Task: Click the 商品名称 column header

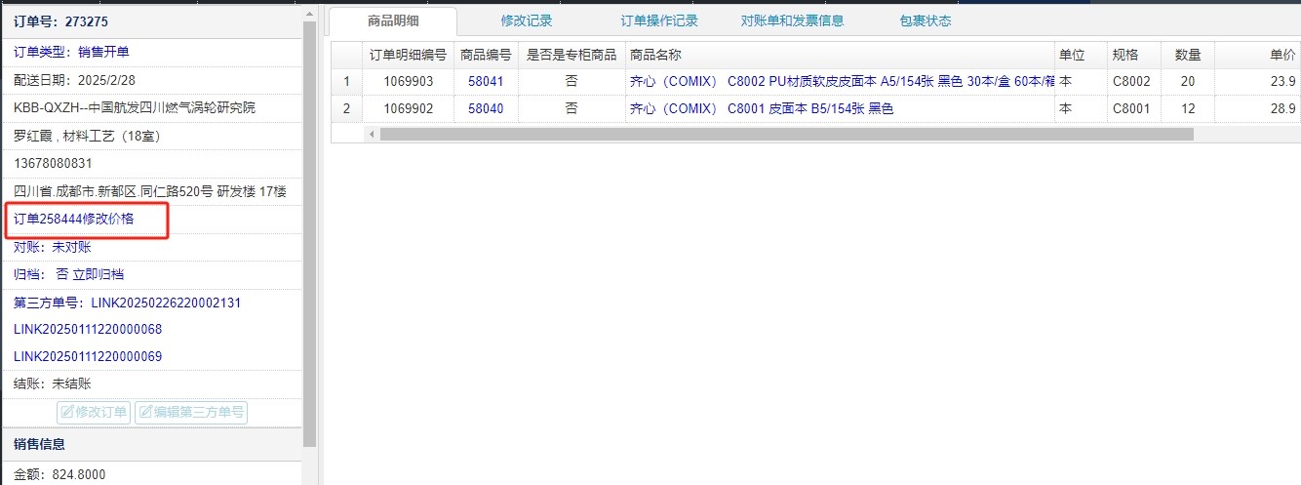Action: click(x=841, y=55)
